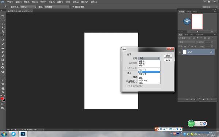Open the Use dropdown showing 白色
Viewport: 219px width, 137px height.
point(149,58)
